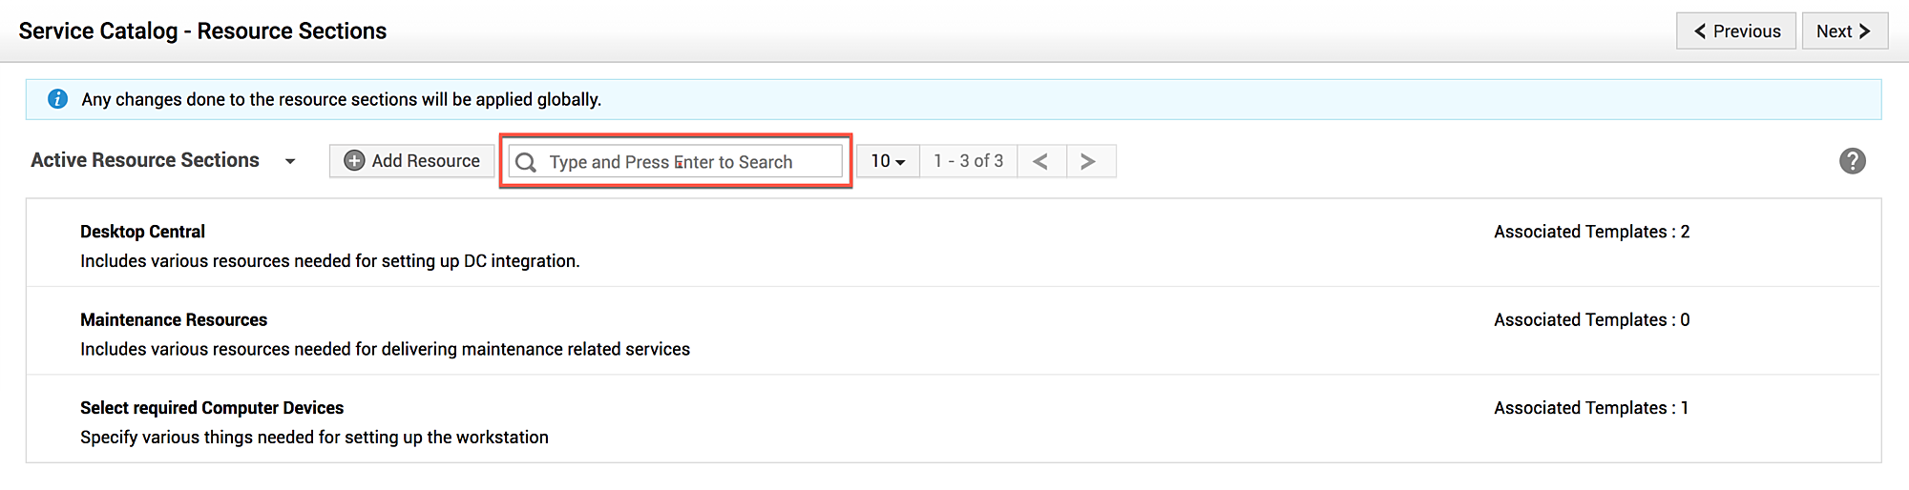Open the Desktop Central resource section
Viewport: 1909px width, 490px height.
pyautogui.click(x=142, y=232)
